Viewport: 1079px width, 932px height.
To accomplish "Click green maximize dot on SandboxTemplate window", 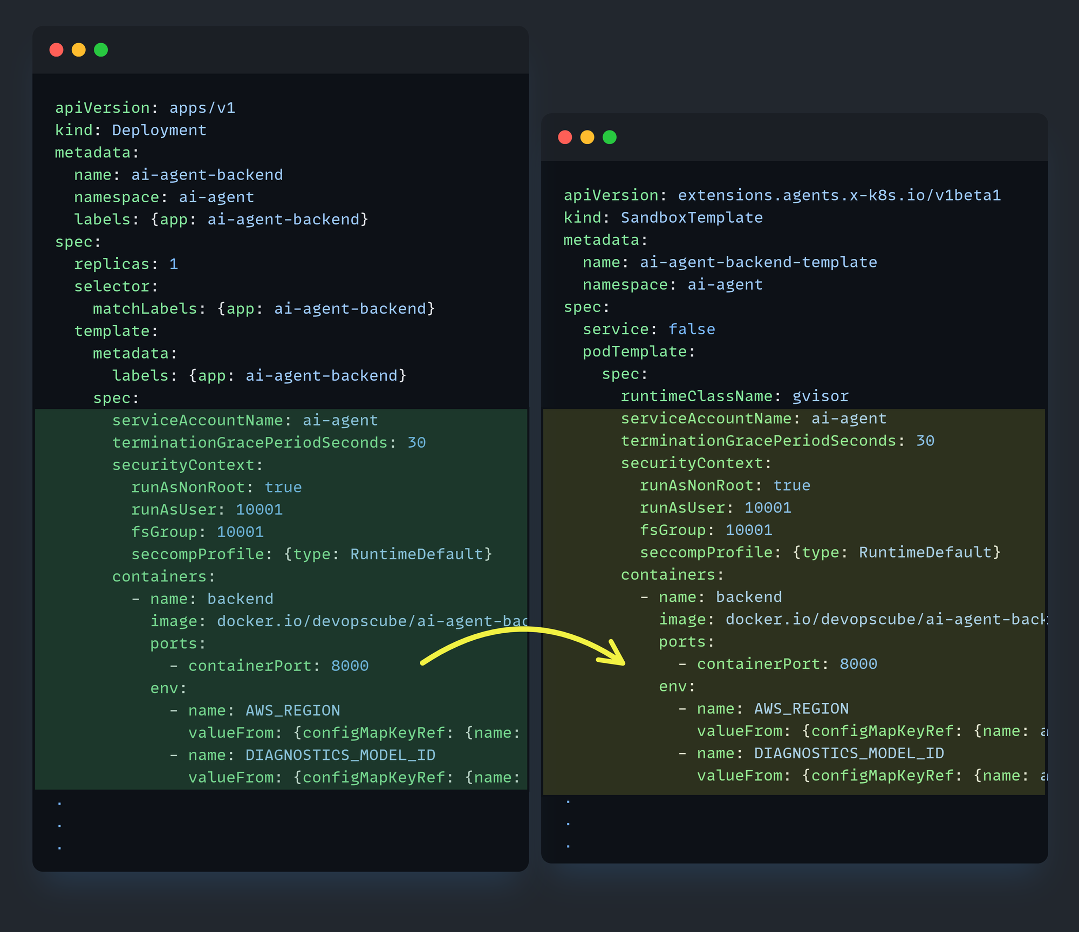I will click(610, 137).
